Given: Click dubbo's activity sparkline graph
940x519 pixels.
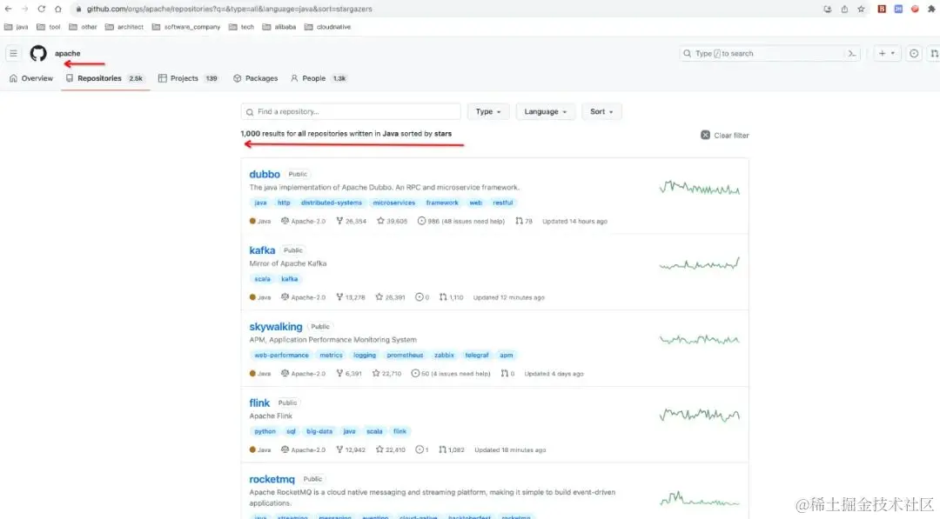Looking at the screenshot, I should tap(699, 189).
